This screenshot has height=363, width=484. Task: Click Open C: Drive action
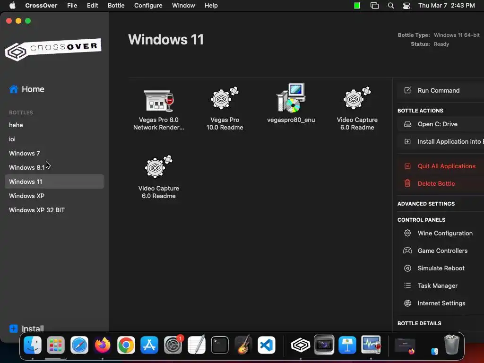click(441, 124)
